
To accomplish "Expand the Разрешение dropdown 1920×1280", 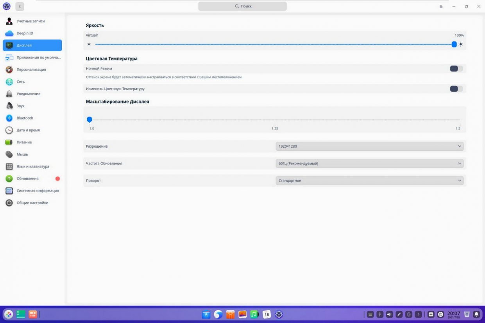I will click(369, 146).
